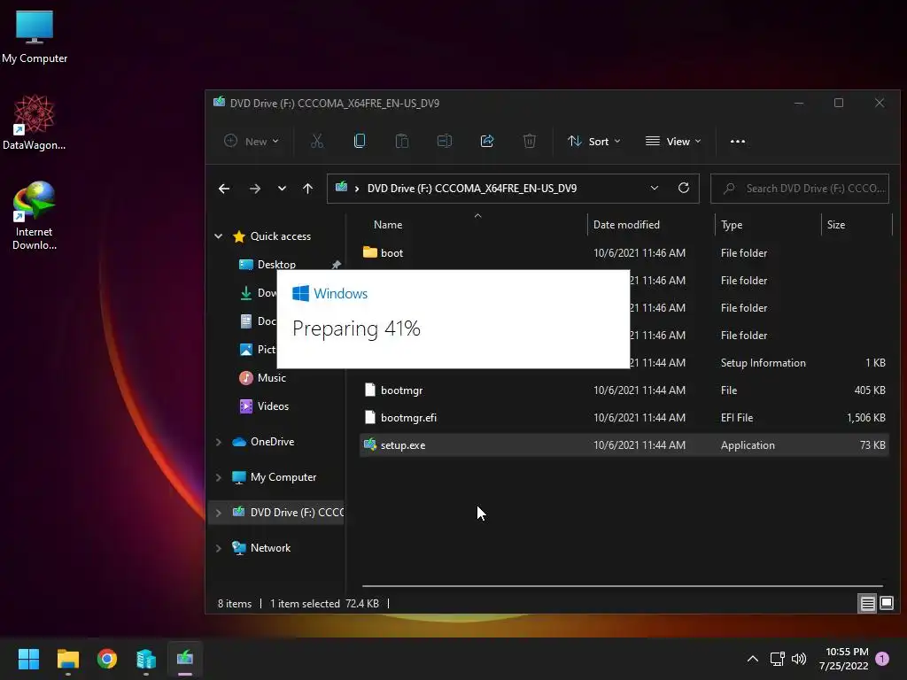
Task: Open Internet Download Manager desktop shortcut
Action: [35, 215]
